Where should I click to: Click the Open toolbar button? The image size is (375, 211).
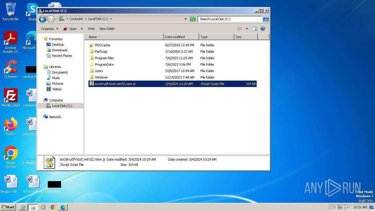tap(70, 29)
